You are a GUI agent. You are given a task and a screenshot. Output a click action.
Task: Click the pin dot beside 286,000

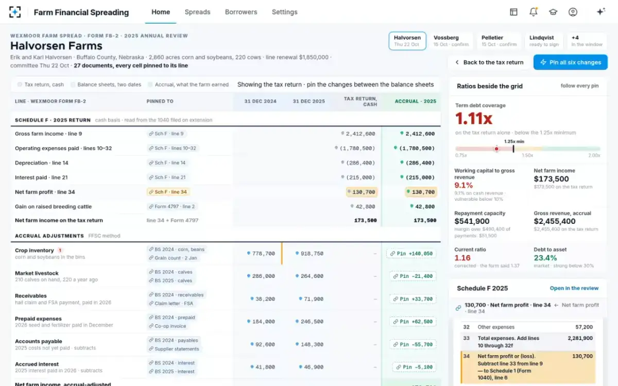249,276
